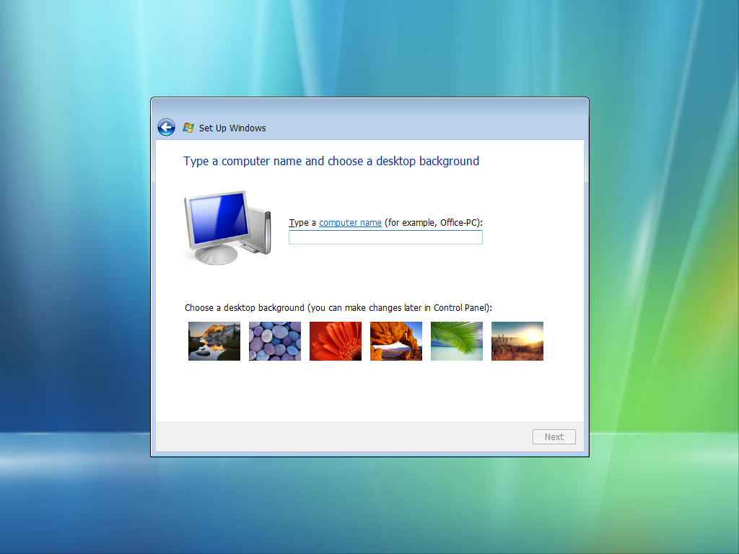Viewport: 739px width, 554px height.
Task: Click the blue monitor screen illustration
Action: pos(219,219)
